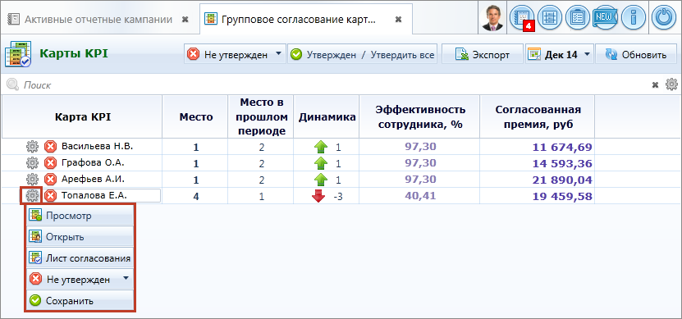This screenshot has height=319, width=682.
Task: Click the Экспорт button
Action: [x=483, y=54]
